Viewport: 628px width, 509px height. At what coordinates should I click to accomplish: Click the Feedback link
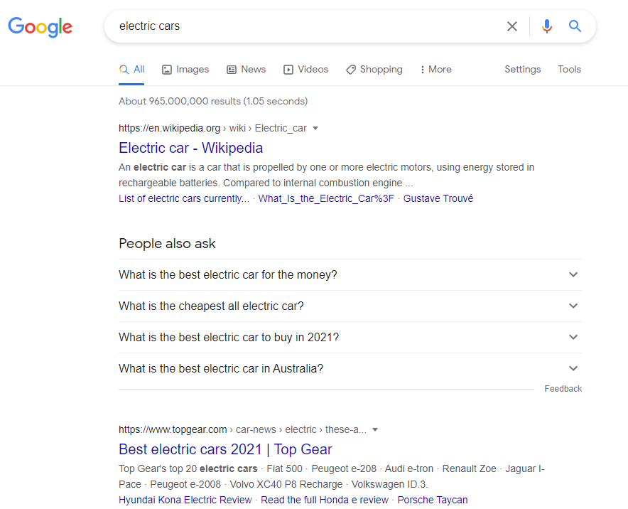[x=563, y=388]
